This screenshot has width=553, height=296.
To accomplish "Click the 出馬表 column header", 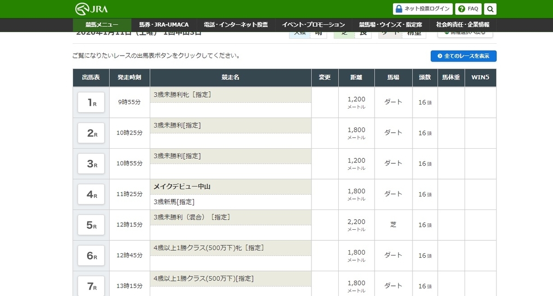I will [91, 78].
